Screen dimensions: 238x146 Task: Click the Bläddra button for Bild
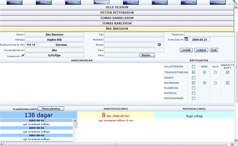pyautogui.click(x=147, y=55)
